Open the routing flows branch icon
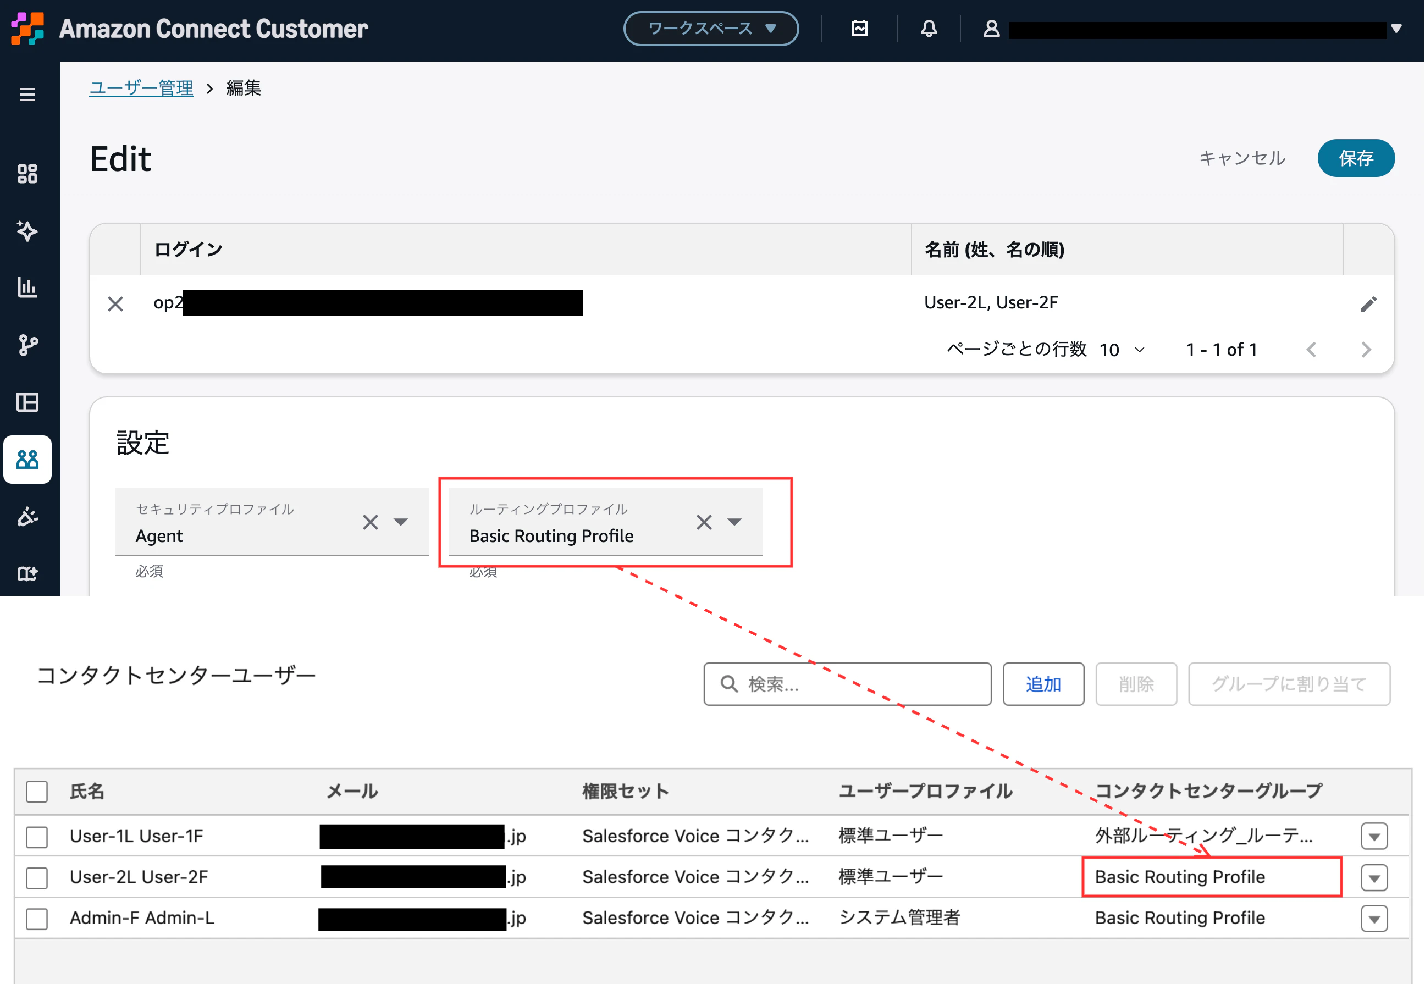The height and width of the screenshot is (984, 1425). point(27,345)
